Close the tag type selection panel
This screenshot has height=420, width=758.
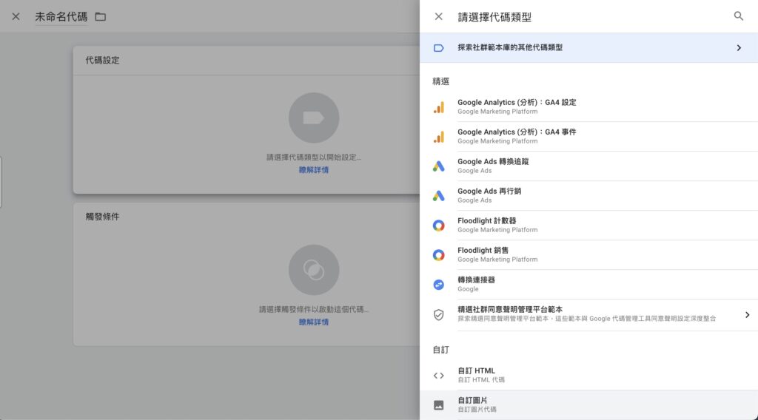tap(438, 16)
